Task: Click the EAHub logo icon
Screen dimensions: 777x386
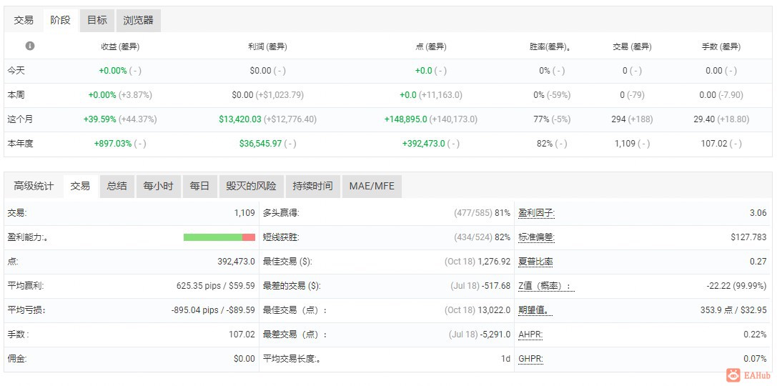Action: click(733, 375)
